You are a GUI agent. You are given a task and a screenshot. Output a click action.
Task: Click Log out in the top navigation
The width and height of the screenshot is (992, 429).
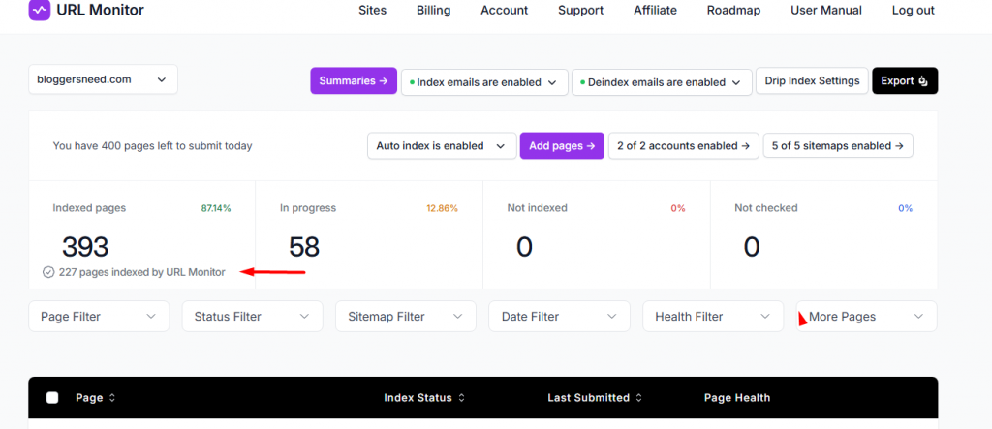point(913,10)
